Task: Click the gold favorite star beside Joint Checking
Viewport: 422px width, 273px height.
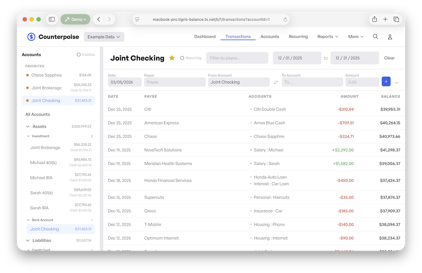Action: (172, 58)
